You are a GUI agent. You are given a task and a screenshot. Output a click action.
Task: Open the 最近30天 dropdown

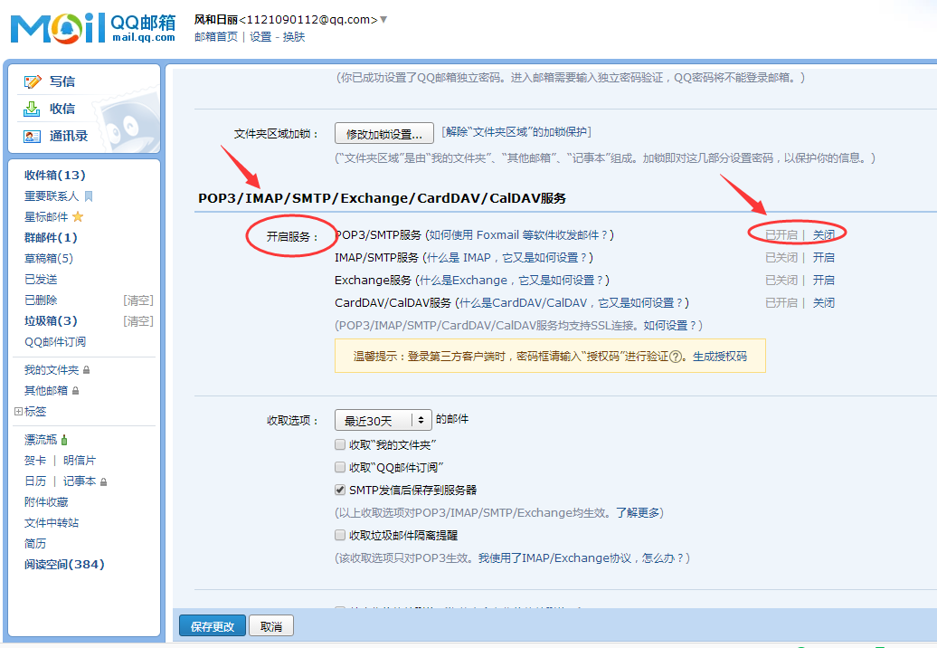coord(383,421)
